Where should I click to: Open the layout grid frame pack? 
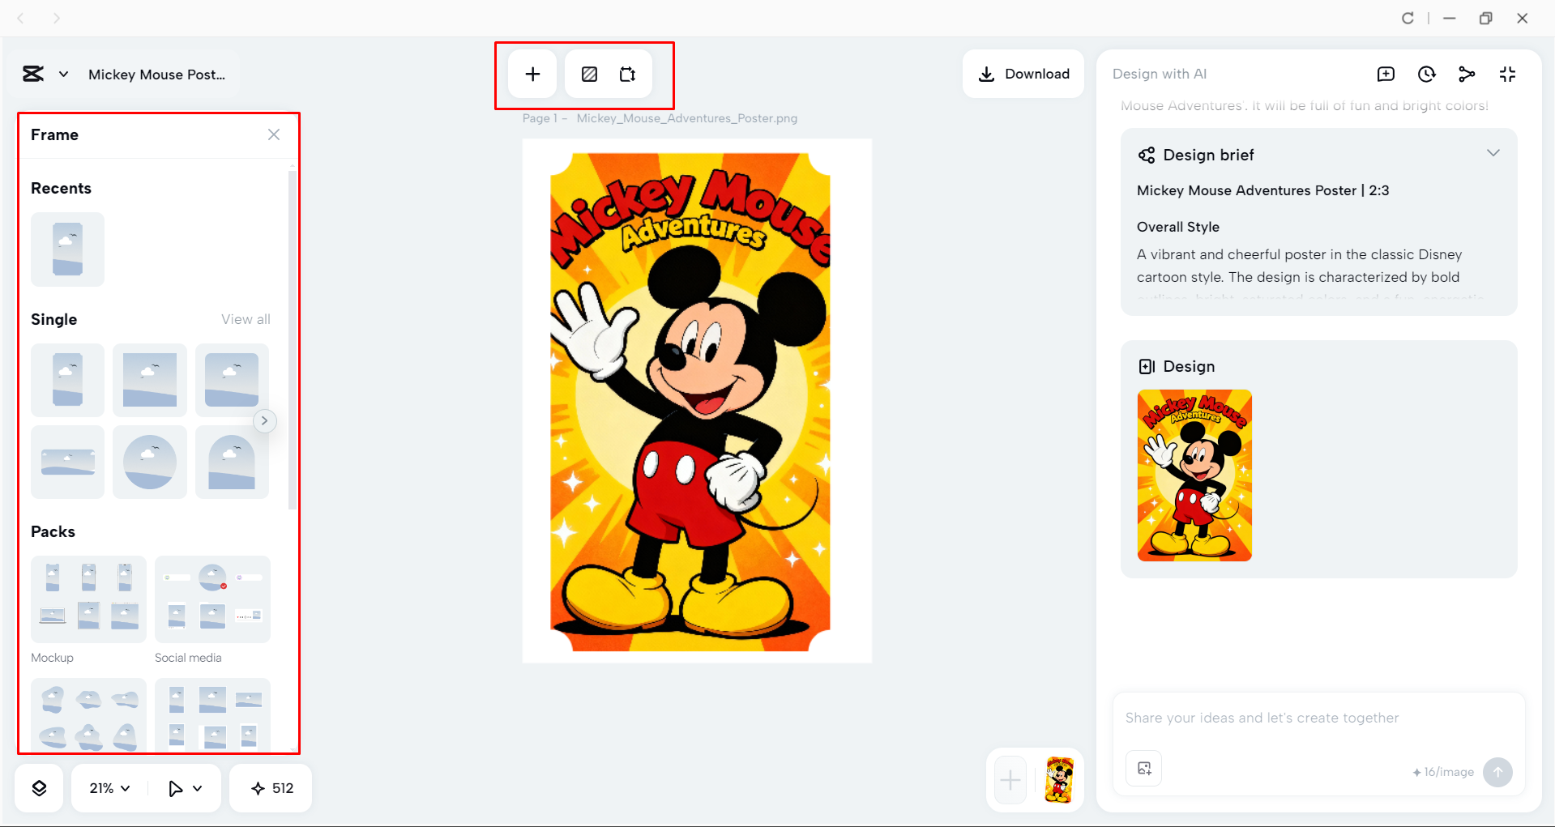click(212, 716)
